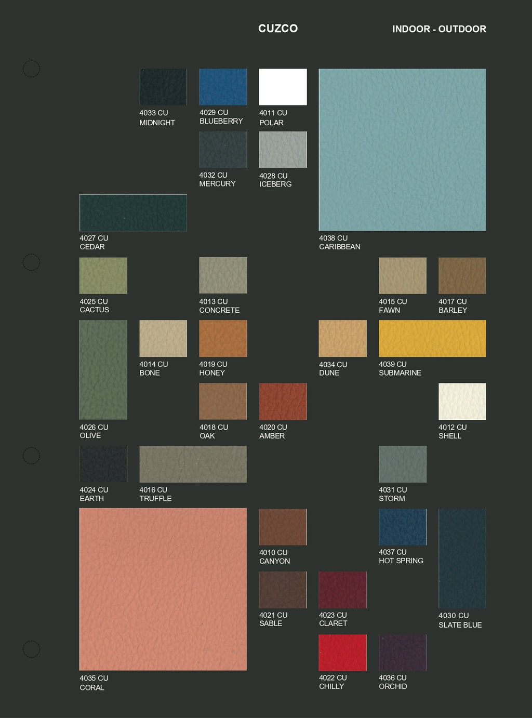Select the wide Truffle 4016 CU swatch
Image resolution: width=532 pixels, height=718 pixels.
193,464
